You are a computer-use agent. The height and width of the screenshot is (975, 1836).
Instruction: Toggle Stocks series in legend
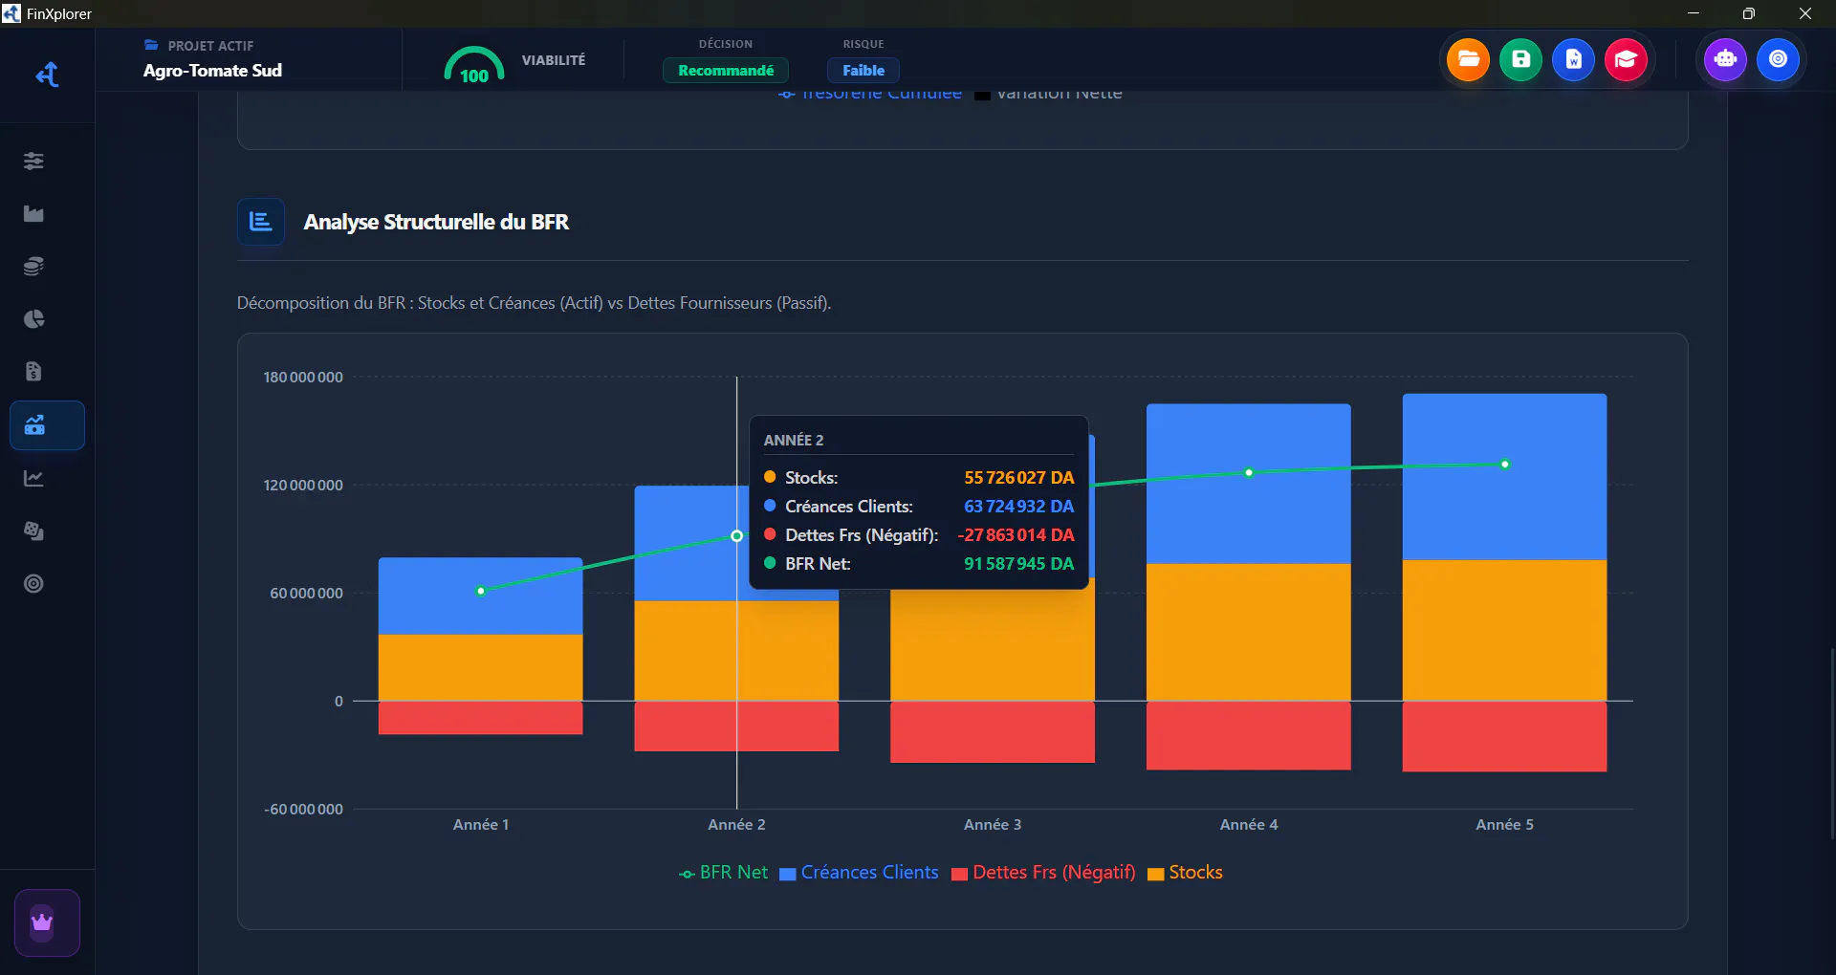(x=1185, y=873)
